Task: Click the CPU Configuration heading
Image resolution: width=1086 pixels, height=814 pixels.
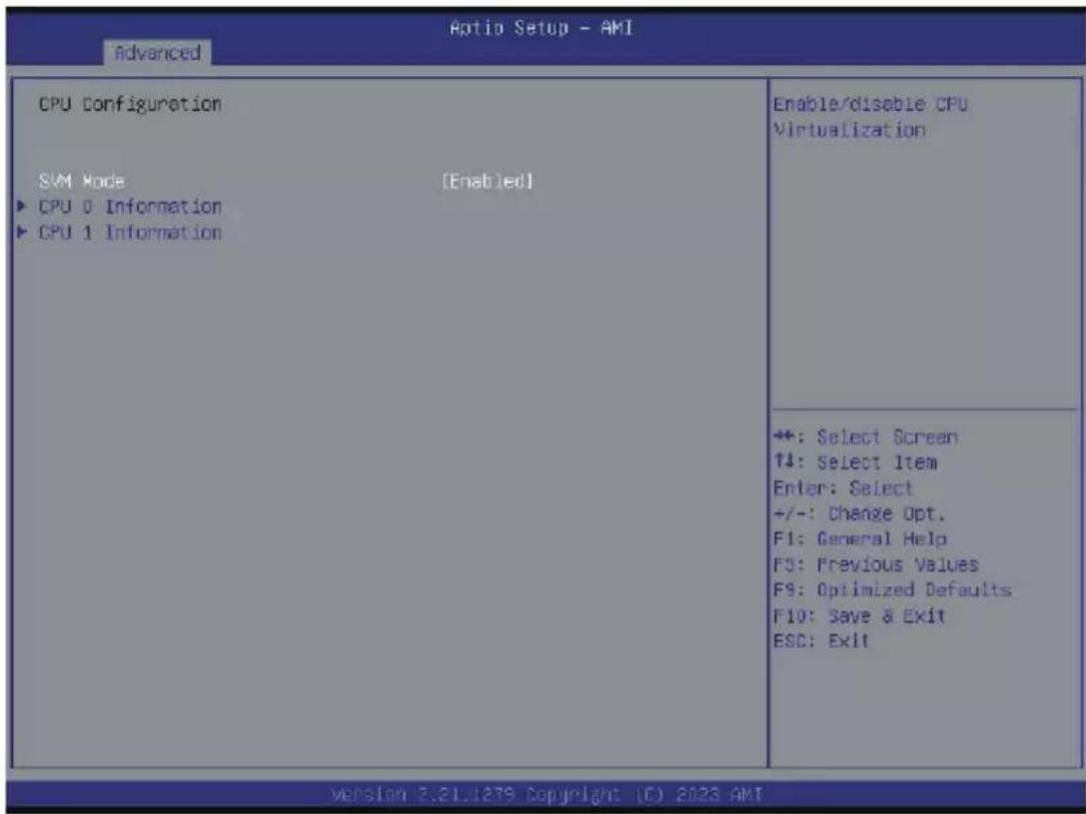Action: point(130,104)
